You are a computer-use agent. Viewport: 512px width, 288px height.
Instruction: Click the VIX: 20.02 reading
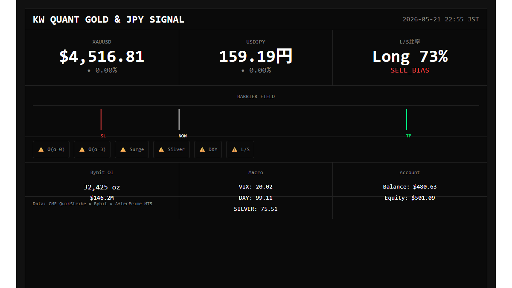coord(256,187)
